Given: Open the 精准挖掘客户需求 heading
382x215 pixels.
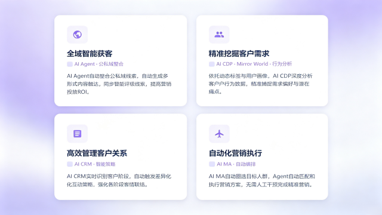Looking at the screenshot, I should [x=239, y=53].
